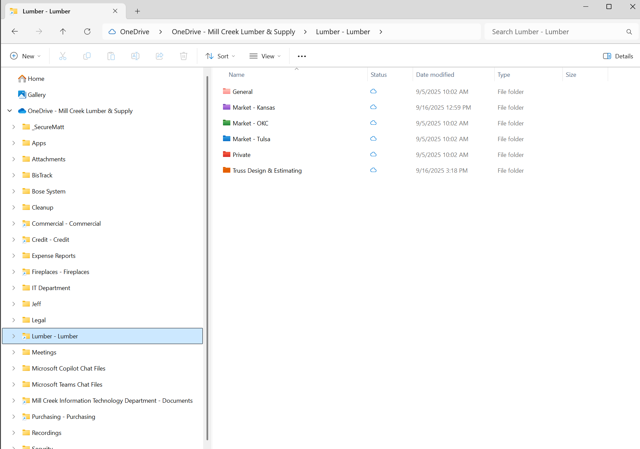Click OneDrive in the breadcrumb path
The image size is (640, 449).
pyautogui.click(x=134, y=32)
